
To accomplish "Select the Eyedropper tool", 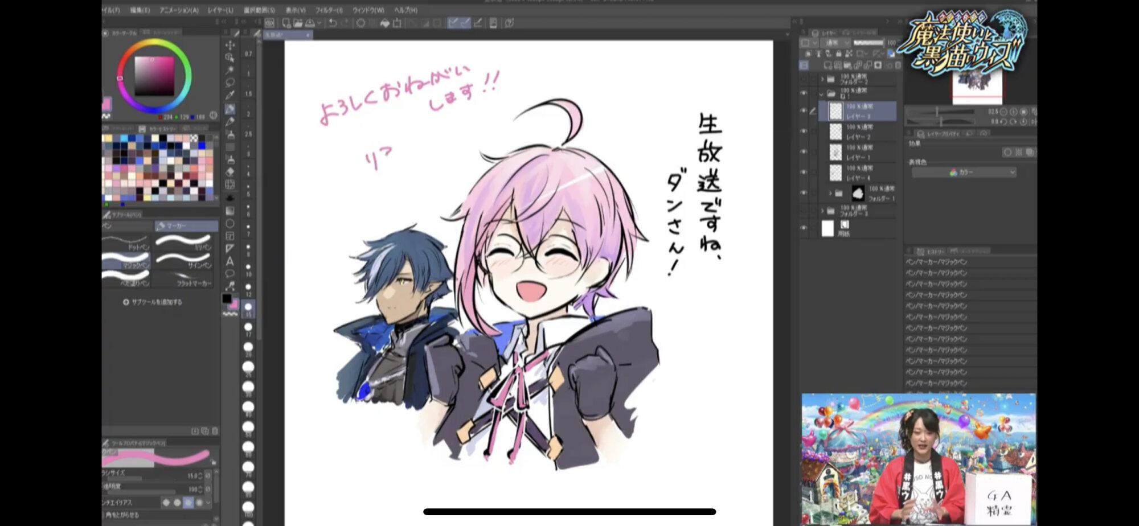I will tap(230, 95).
